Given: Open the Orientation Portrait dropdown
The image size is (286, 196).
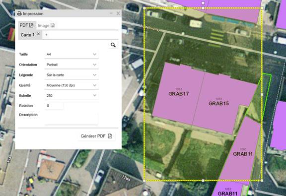Looking at the screenshot, I should click(x=71, y=65).
